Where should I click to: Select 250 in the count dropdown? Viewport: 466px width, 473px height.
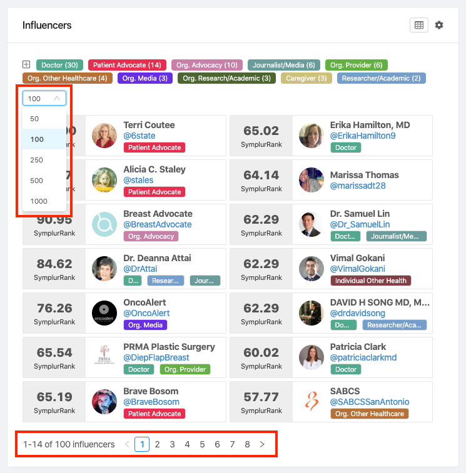[44, 160]
